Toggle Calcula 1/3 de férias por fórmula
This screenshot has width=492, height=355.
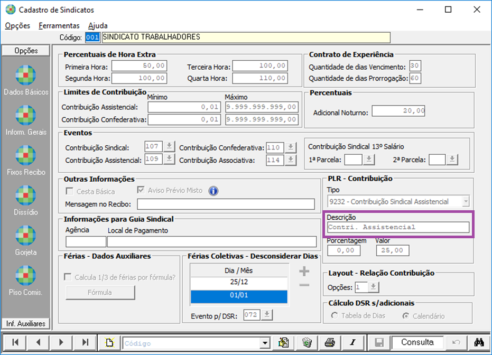point(68,277)
